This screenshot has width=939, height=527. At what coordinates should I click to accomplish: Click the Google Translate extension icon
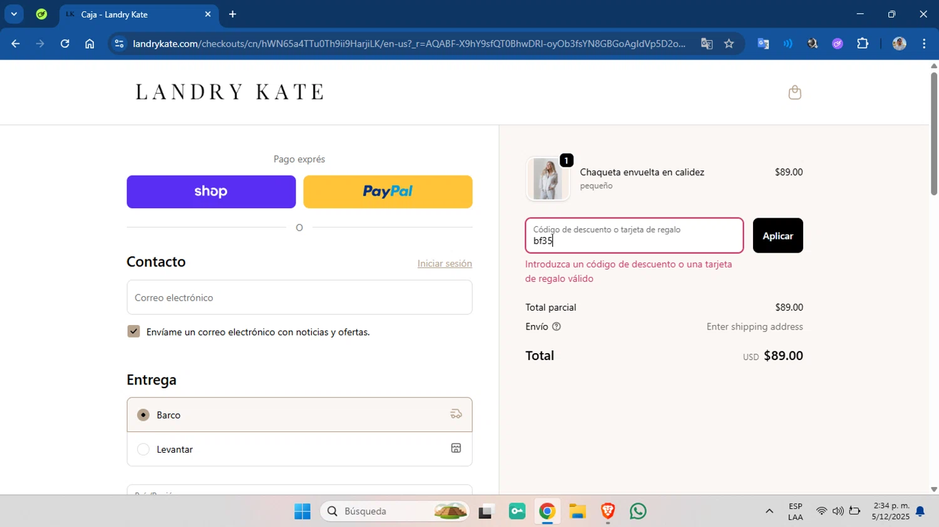763,44
